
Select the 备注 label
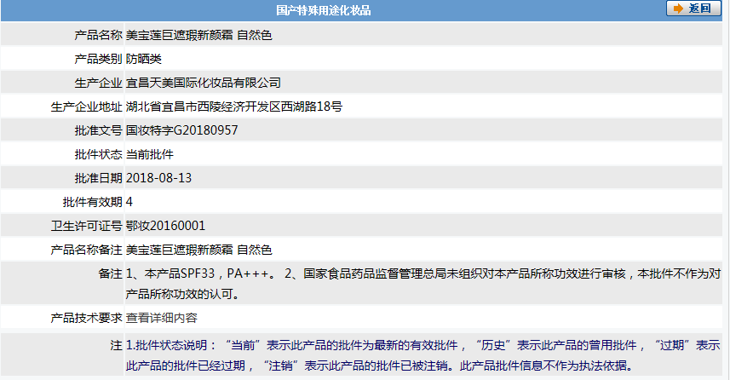pos(111,273)
